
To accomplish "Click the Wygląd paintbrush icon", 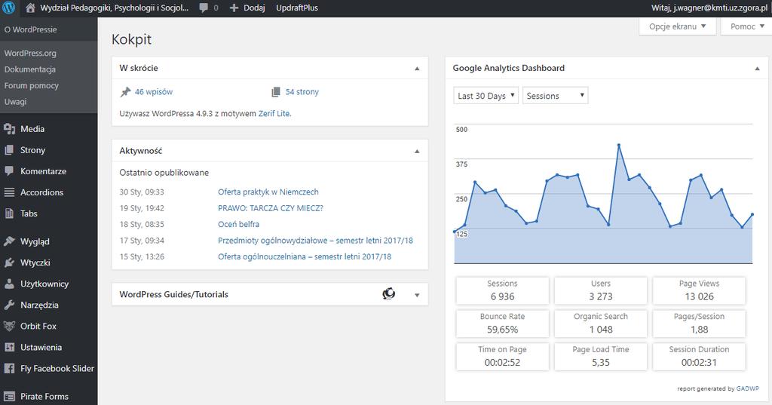I will (x=9, y=241).
